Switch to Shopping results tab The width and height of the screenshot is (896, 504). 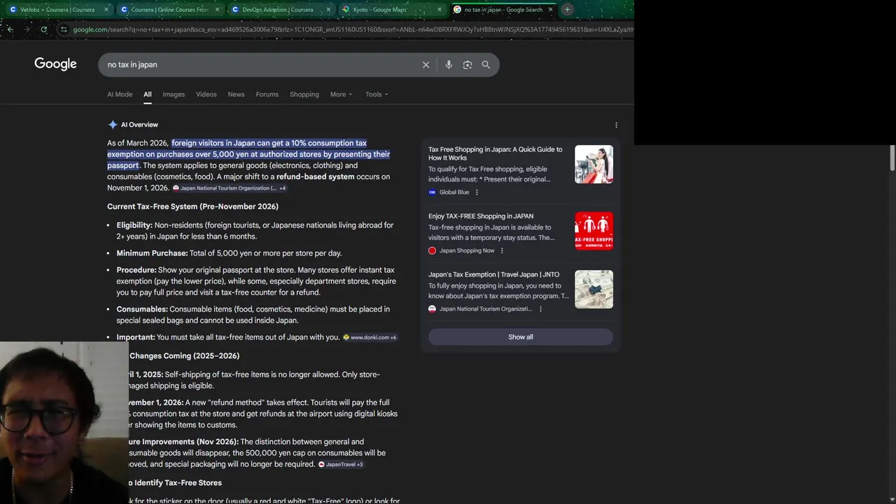click(x=304, y=94)
